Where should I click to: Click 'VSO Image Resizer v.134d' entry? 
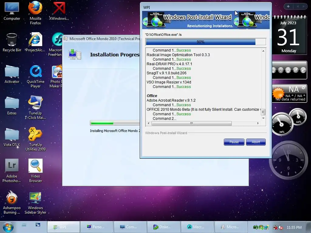[169, 82]
